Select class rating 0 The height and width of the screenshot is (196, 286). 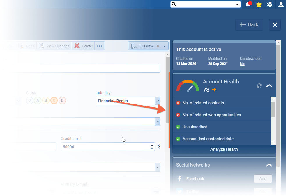click(x=29, y=100)
